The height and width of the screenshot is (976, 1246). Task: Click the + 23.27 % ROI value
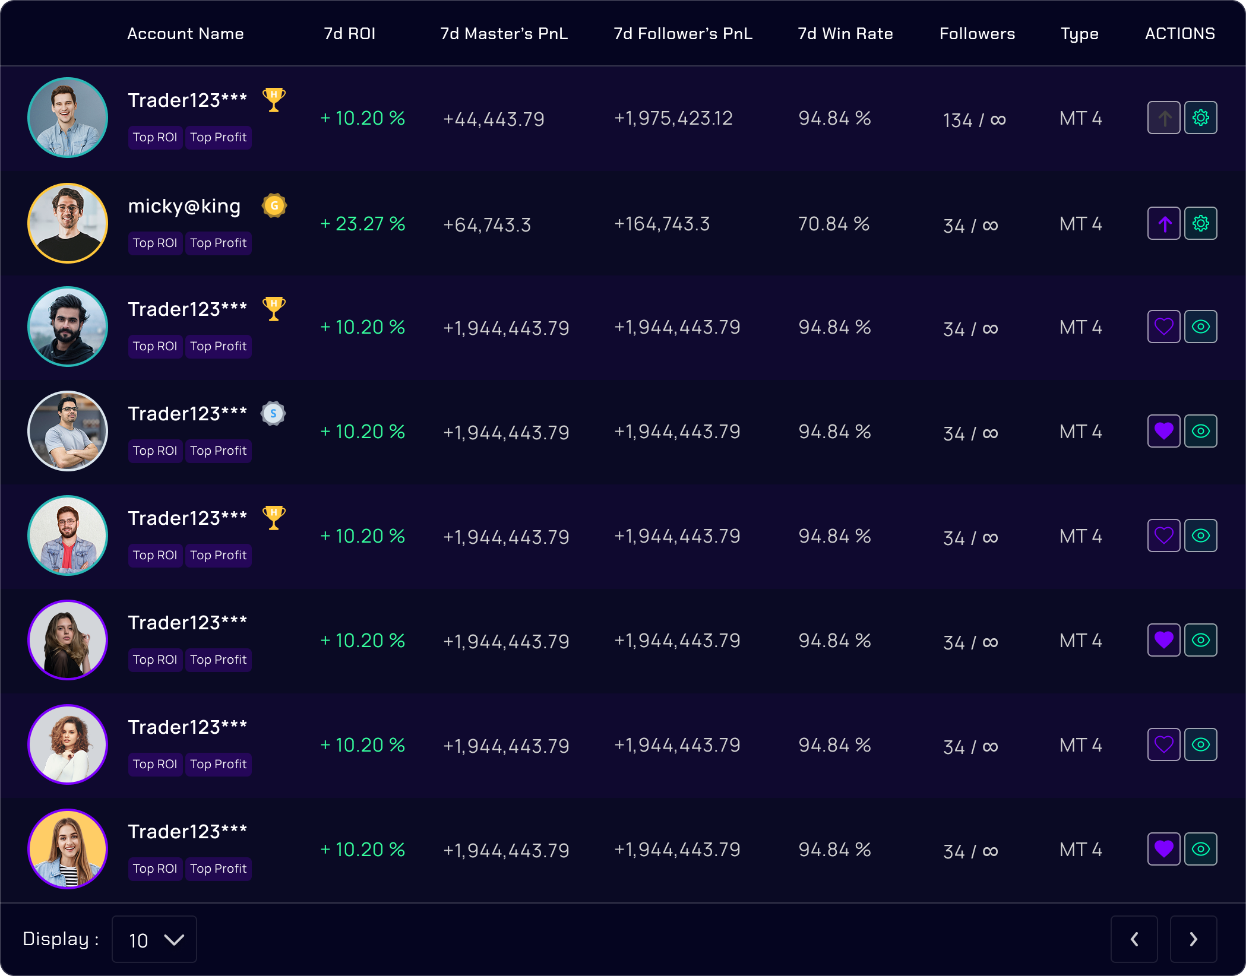coord(363,224)
